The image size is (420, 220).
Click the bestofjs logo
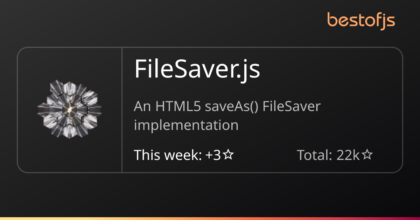361,20
